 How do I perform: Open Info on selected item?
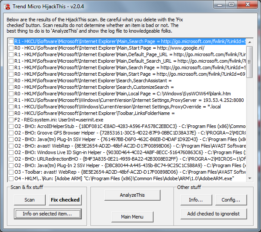click(x=48, y=214)
